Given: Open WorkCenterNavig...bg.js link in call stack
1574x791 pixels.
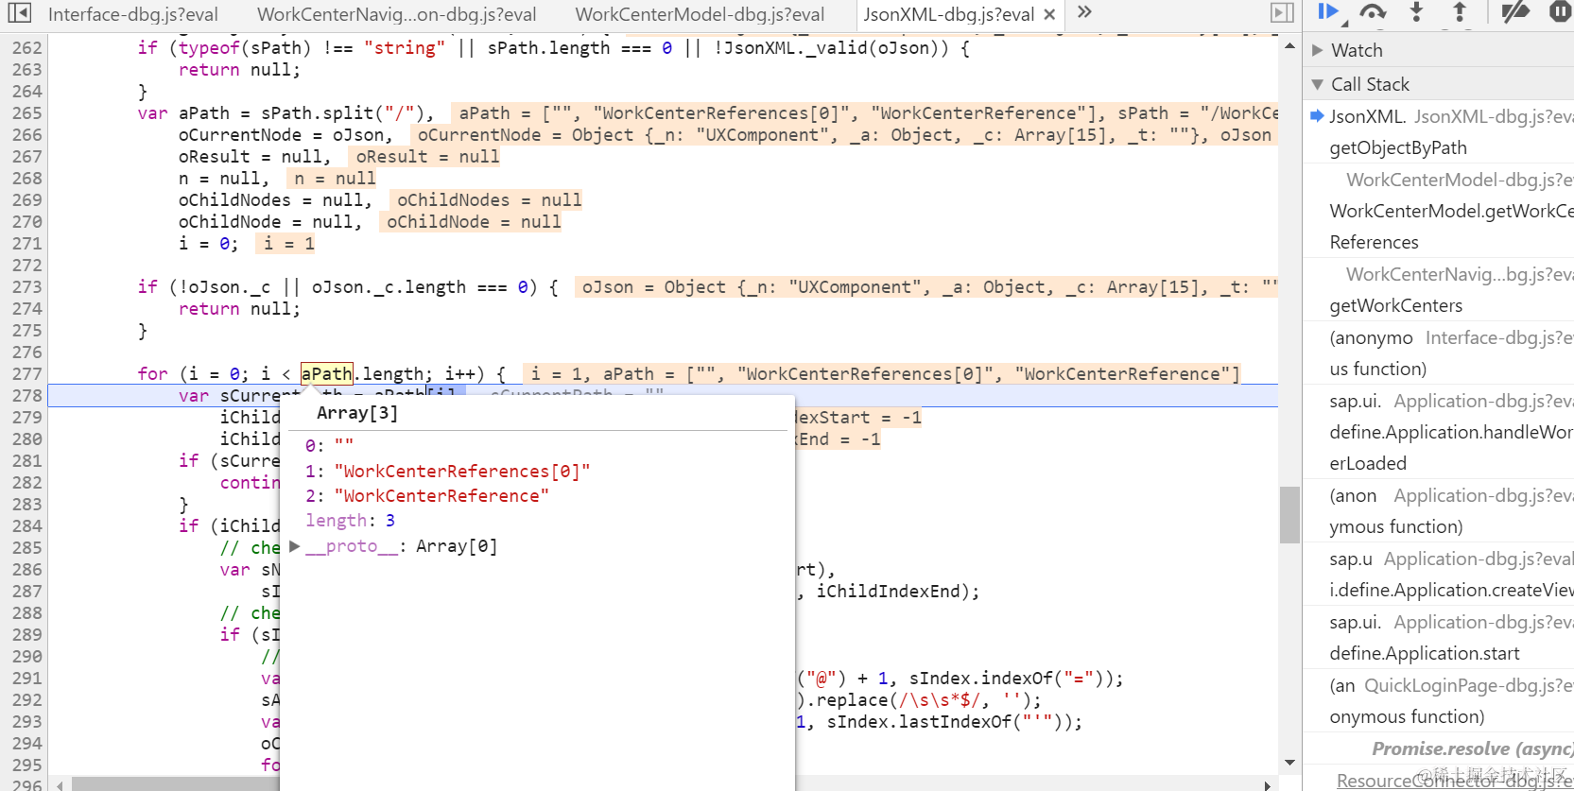Looking at the screenshot, I should pos(1460,274).
